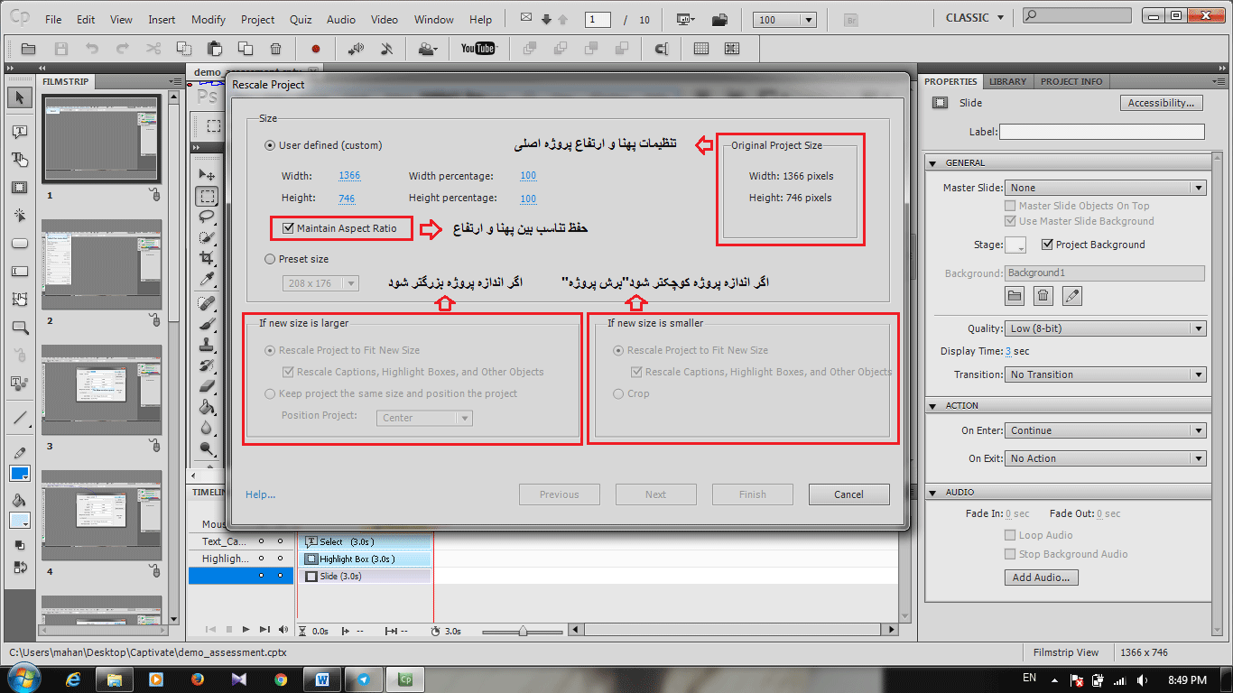The height and width of the screenshot is (693, 1233).
Task: Open the On Enter action dropdown
Action: [x=1106, y=430]
